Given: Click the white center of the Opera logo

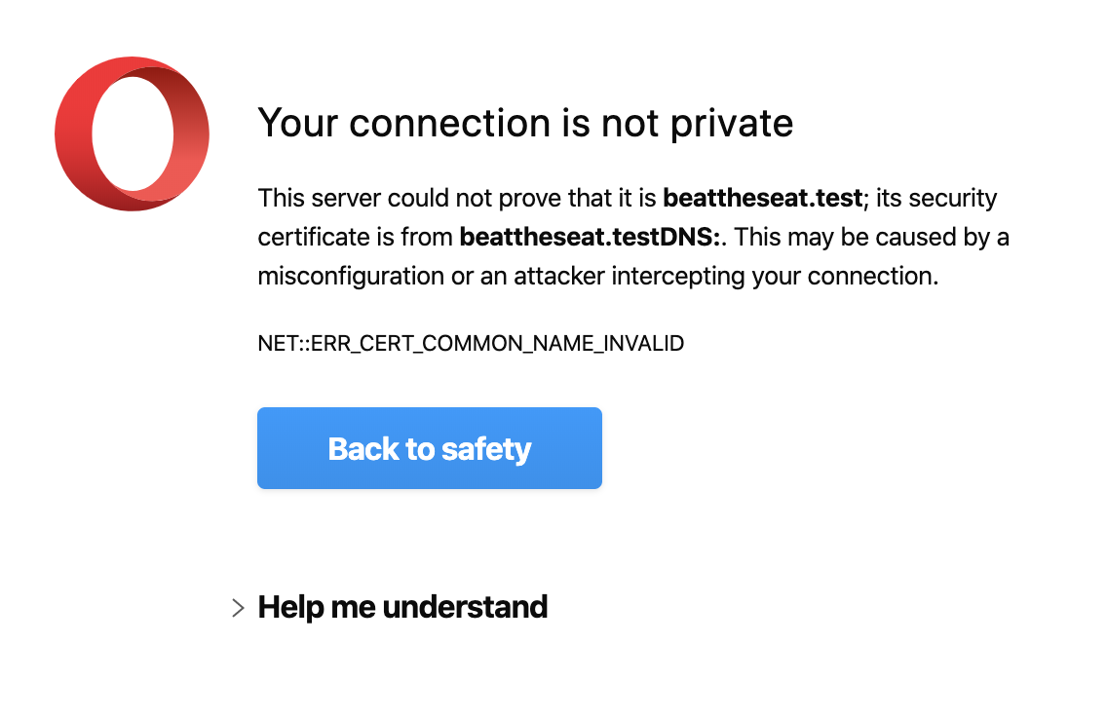Looking at the screenshot, I should pos(133,133).
